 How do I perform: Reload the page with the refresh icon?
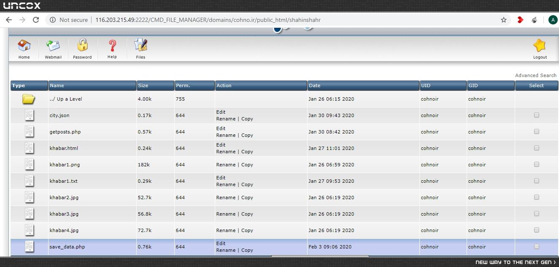click(36, 20)
